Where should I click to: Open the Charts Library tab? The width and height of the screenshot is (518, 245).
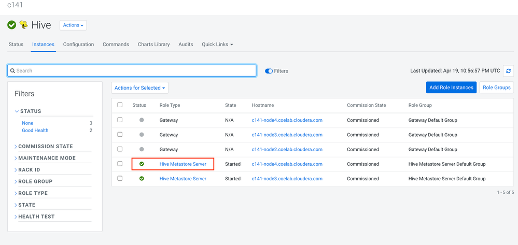pos(153,45)
